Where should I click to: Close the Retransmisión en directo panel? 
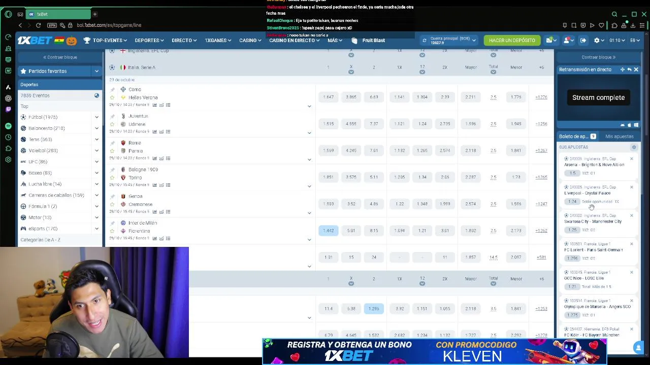coord(636,69)
